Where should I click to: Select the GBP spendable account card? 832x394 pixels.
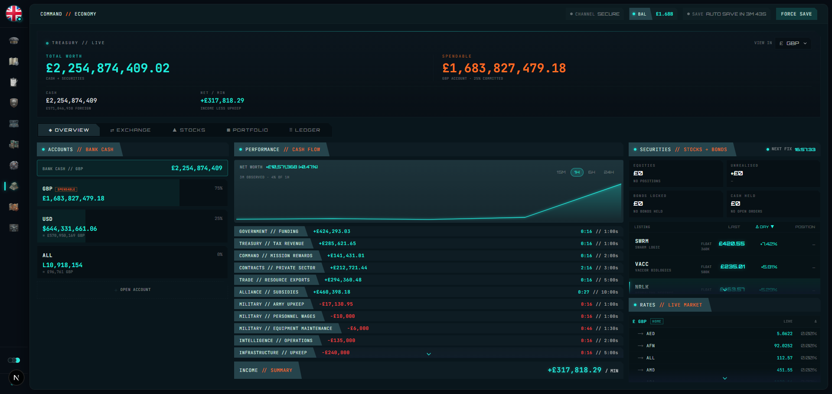click(x=133, y=193)
